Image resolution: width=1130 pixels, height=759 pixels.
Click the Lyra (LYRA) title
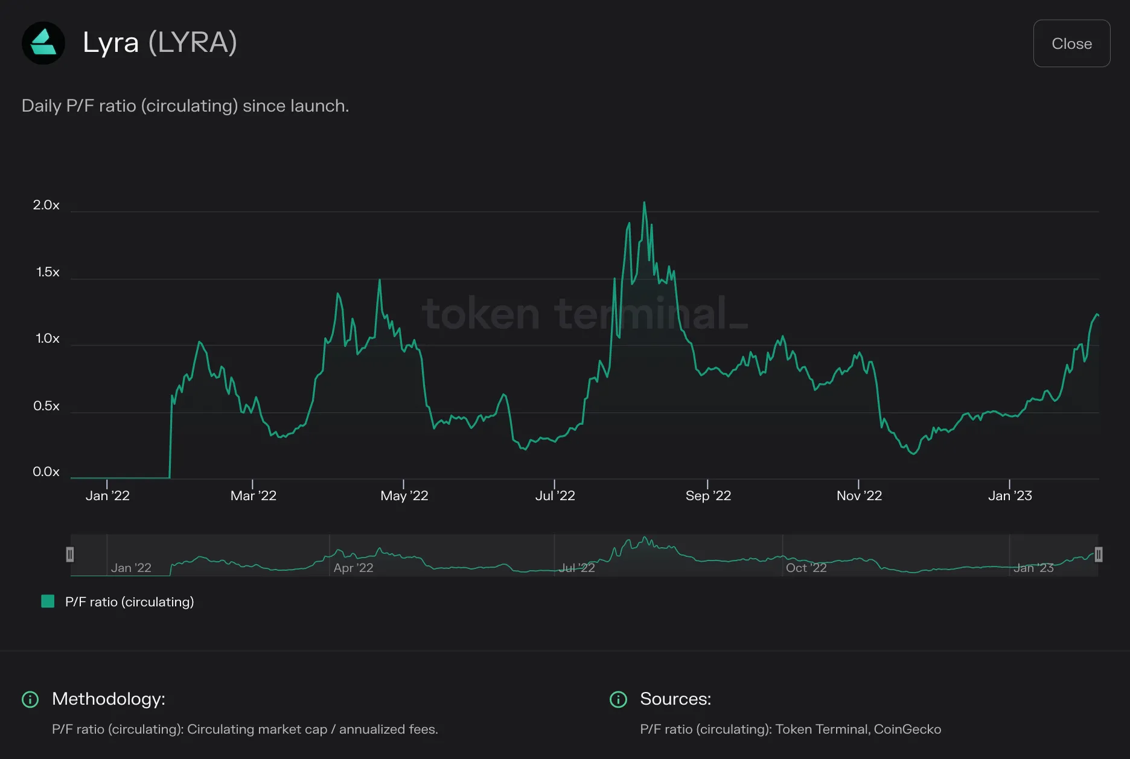pyautogui.click(x=160, y=43)
